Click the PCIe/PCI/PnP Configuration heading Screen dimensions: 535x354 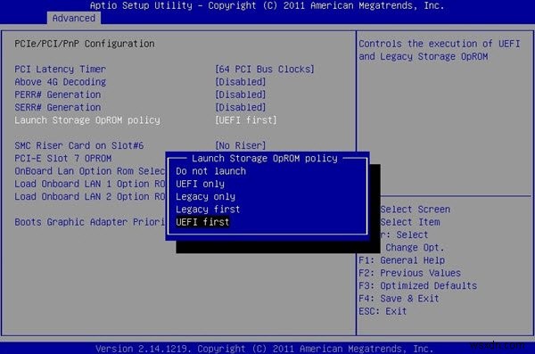click(x=85, y=44)
